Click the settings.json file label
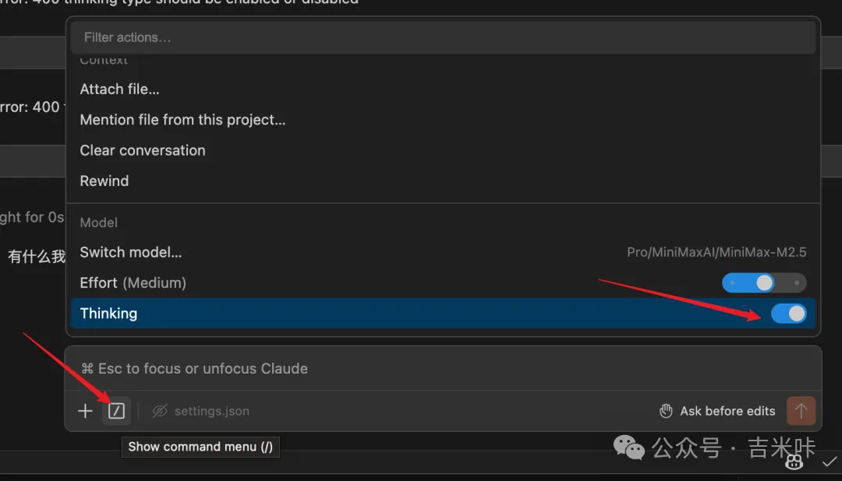The image size is (842, 481). 211,411
